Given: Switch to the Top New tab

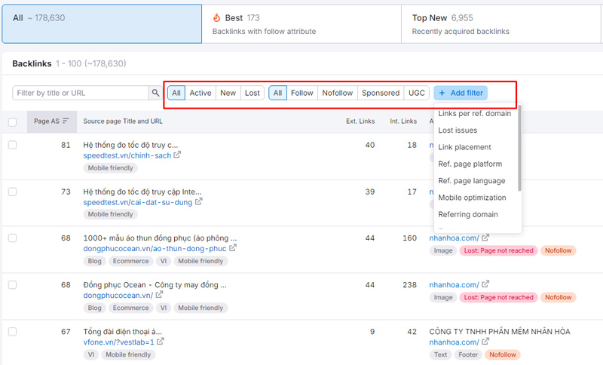Looking at the screenshot, I should [x=500, y=24].
